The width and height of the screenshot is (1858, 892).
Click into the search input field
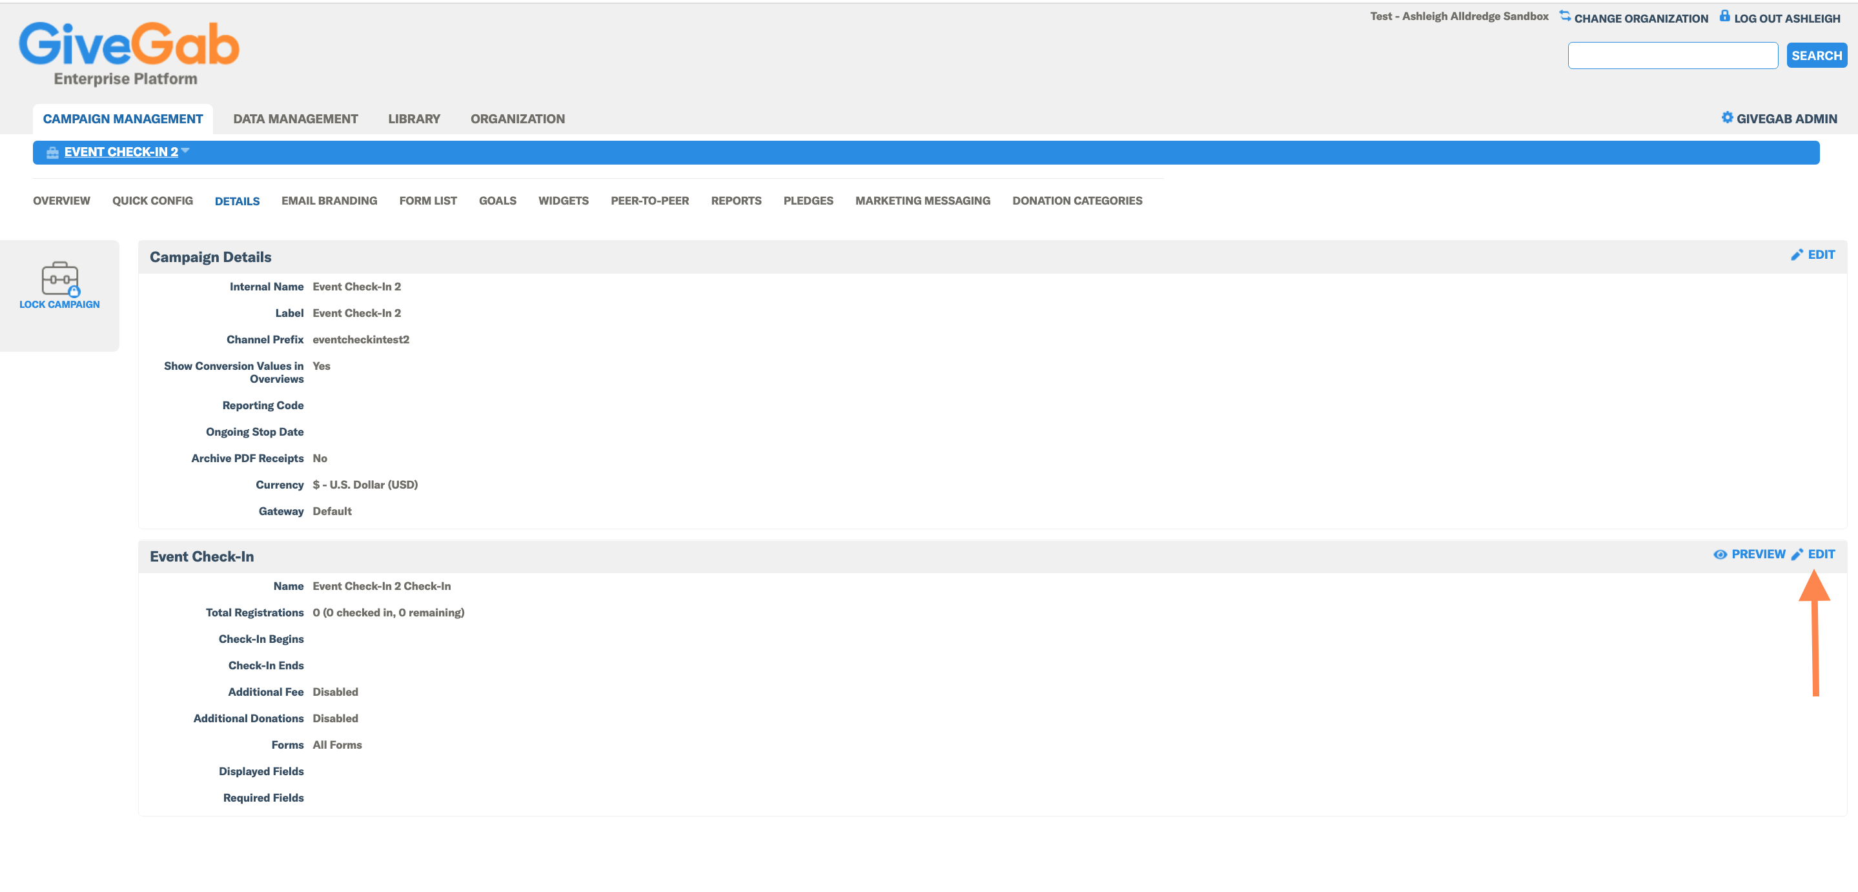tap(1673, 56)
